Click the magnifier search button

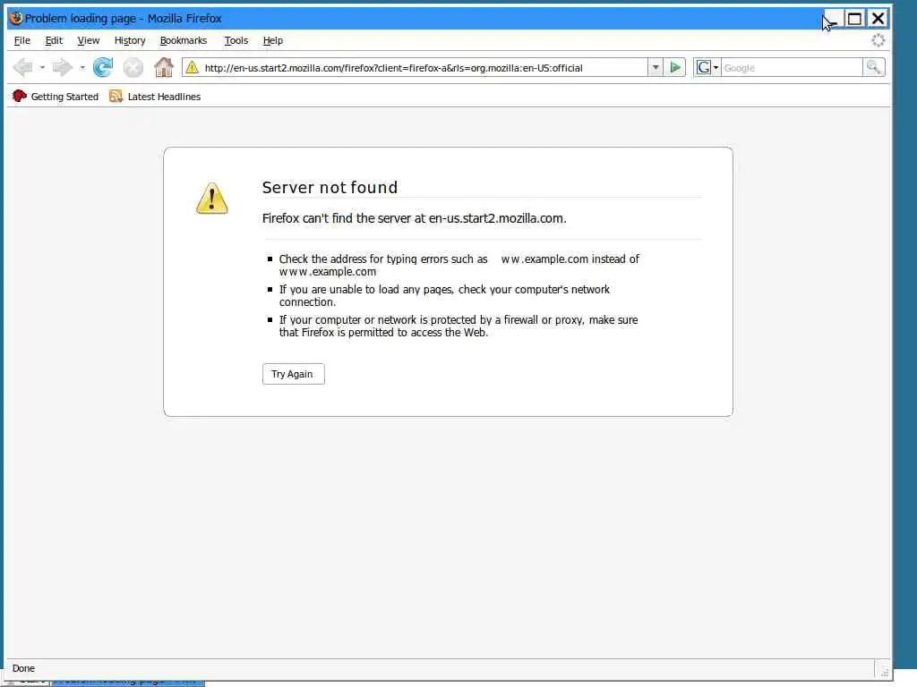pyautogui.click(x=873, y=68)
